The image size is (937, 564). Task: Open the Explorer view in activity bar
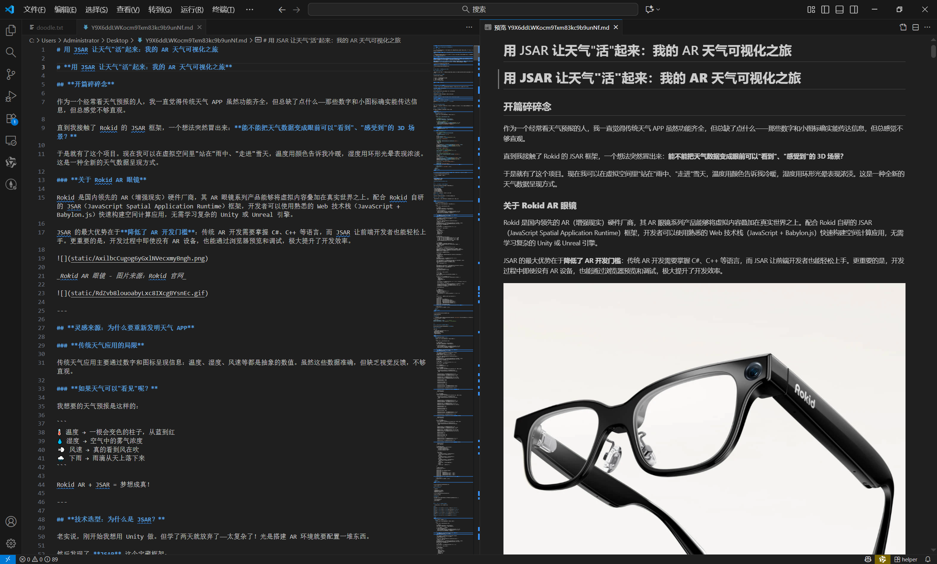pos(11,30)
